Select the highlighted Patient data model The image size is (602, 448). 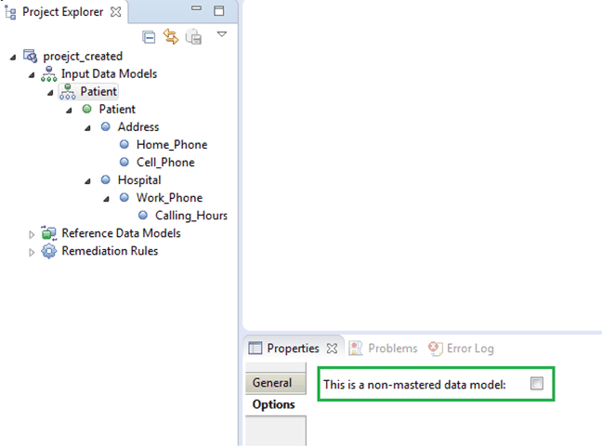[x=98, y=91]
